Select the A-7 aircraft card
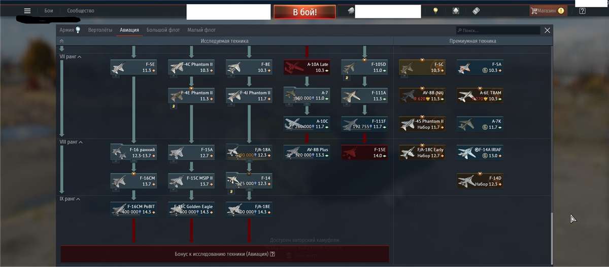The image size is (609, 267). tap(307, 96)
